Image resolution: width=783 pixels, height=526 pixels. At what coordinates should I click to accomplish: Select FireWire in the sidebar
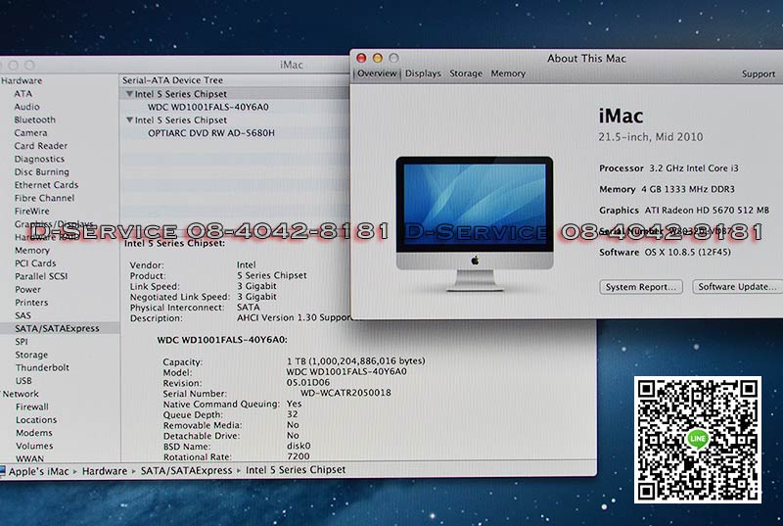[x=31, y=211]
